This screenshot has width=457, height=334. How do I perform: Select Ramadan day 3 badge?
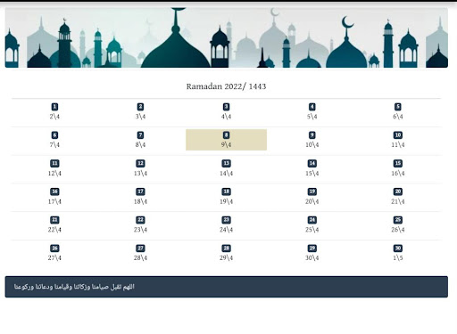pyautogui.click(x=226, y=107)
